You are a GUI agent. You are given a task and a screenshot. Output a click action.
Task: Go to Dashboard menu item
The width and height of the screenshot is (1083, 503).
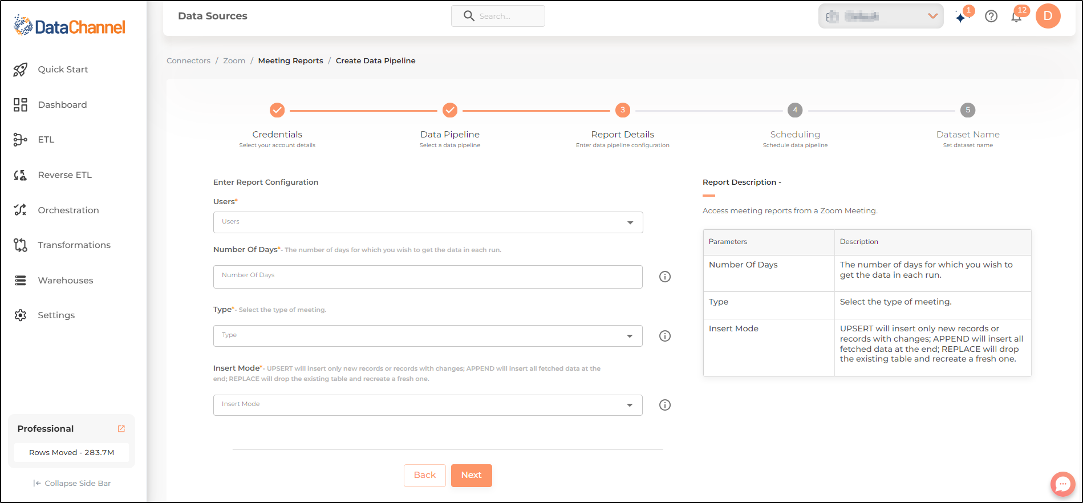click(62, 105)
